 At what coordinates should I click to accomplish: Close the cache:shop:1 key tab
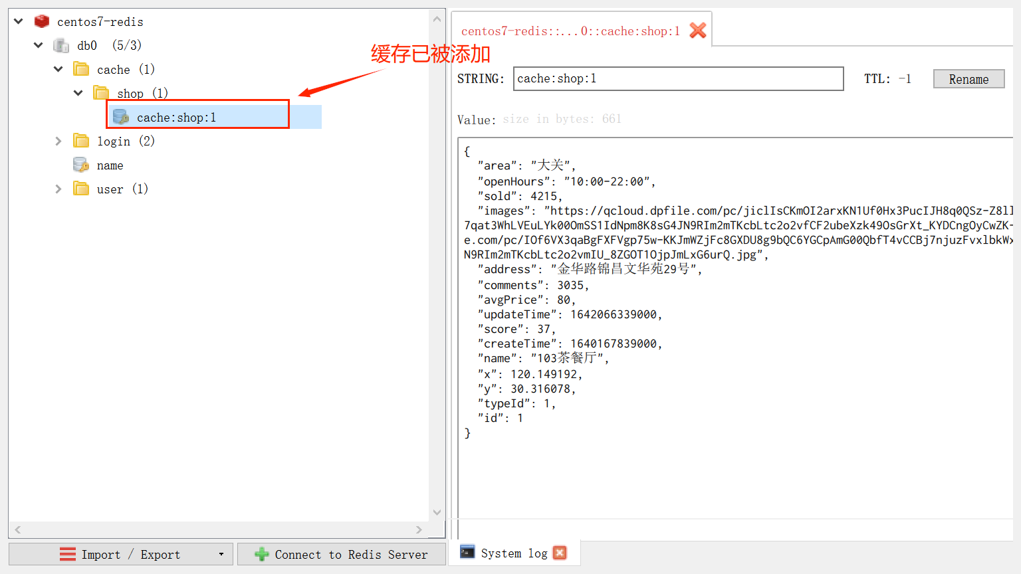[697, 30]
